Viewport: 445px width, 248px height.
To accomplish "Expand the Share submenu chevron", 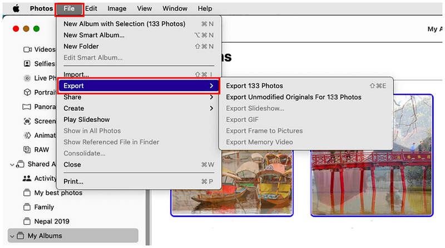I will (211, 97).
